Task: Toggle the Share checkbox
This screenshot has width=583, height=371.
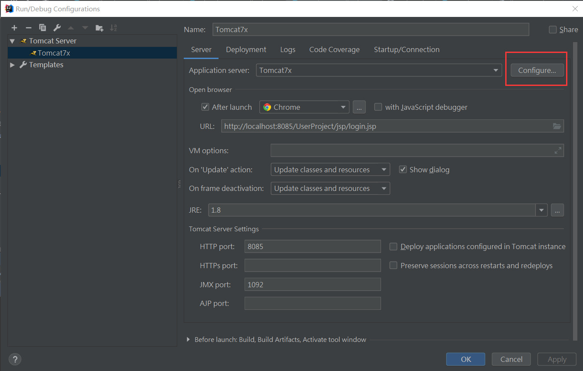Action: coord(553,30)
